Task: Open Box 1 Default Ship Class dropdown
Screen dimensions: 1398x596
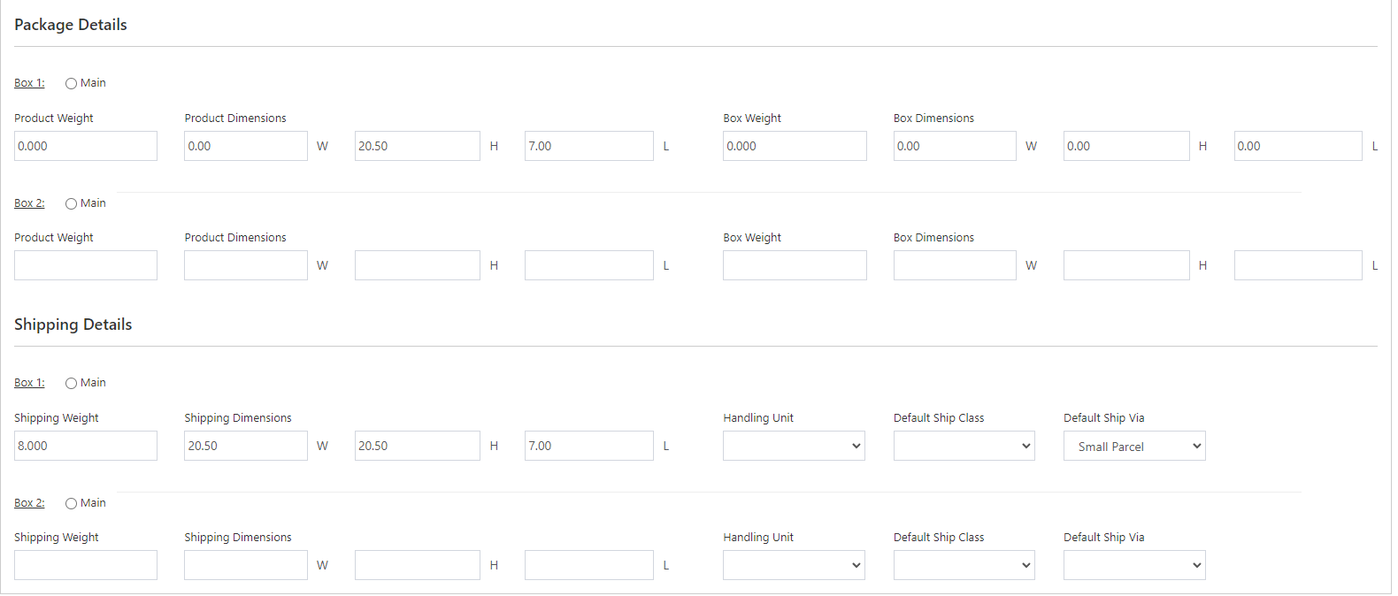Action: tap(964, 447)
